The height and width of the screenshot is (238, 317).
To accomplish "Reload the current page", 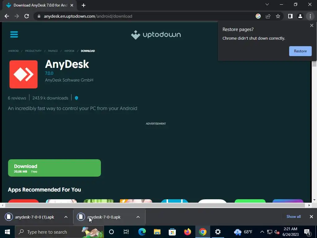I will (27, 16).
